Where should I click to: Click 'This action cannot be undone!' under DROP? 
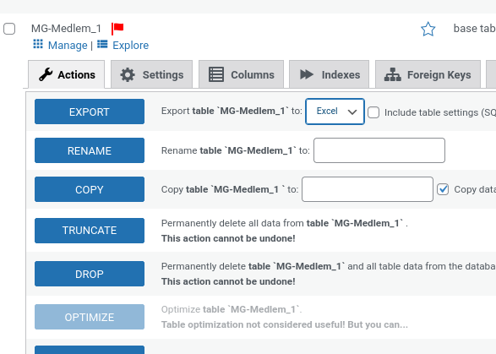pyautogui.click(x=228, y=281)
